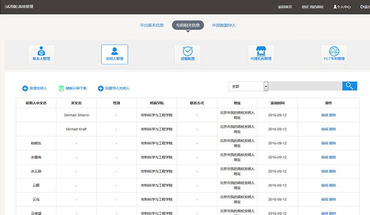The image size is (370, 215).
Task: Click 编辑 in the 柏晓东 row
Action: pyautogui.click(x=324, y=143)
